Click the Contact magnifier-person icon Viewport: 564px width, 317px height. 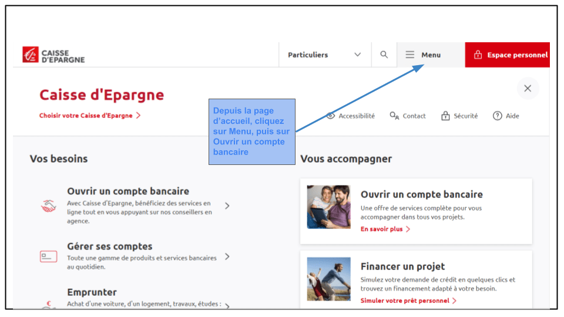pyautogui.click(x=394, y=116)
